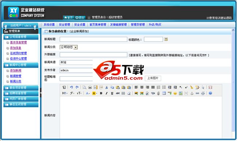Click the cut scissors icon
Screen dimensions: 237x141
tap(106, 87)
